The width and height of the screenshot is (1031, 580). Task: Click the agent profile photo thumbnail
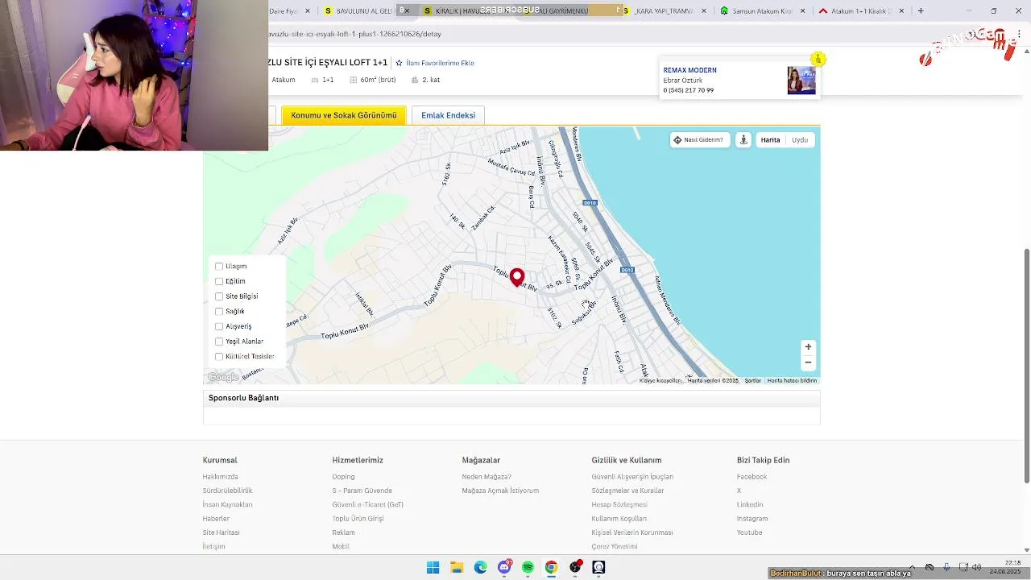pyautogui.click(x=801, y=81)
